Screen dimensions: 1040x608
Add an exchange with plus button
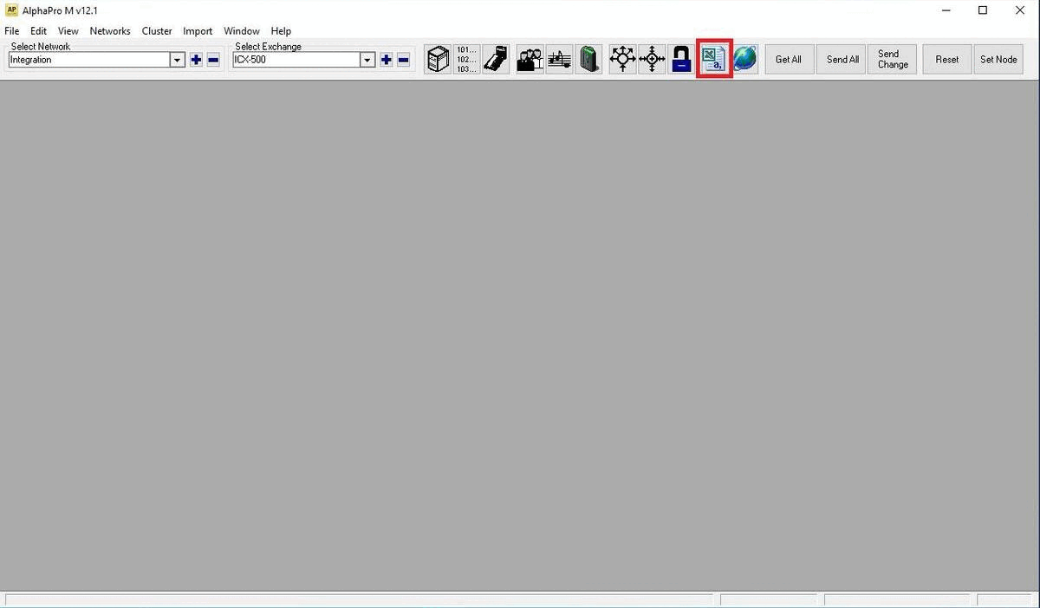pyautogui.click(x=386, y=60)
